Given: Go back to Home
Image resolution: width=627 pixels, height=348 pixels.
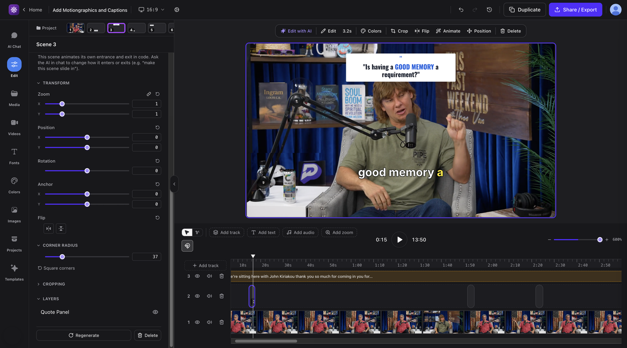Looking at the screenshot, I should pos(32,9).
